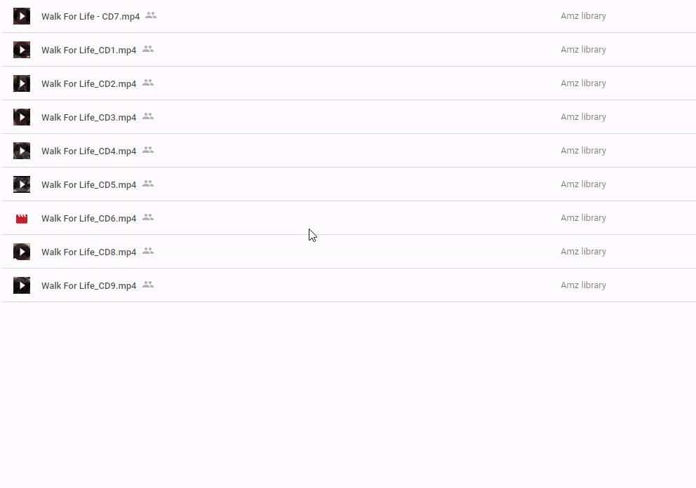Click the shared people icon beside CD3.mp4

click(x=148, y=116)
